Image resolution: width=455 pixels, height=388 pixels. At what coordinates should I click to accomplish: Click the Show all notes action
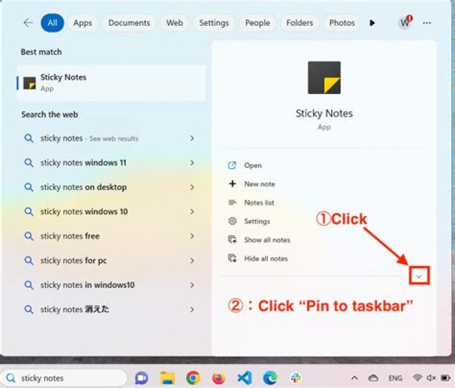pos(267,239)
